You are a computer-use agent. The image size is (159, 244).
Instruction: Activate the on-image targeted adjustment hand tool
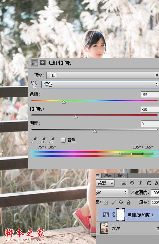coord(34,84)
